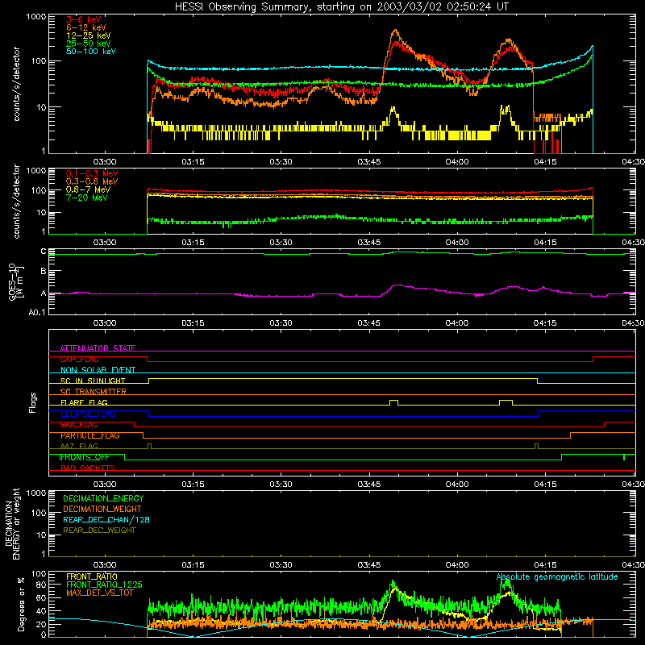
Task: Click the first flare flag pulse near 03:49
Action: click(393, 402)
